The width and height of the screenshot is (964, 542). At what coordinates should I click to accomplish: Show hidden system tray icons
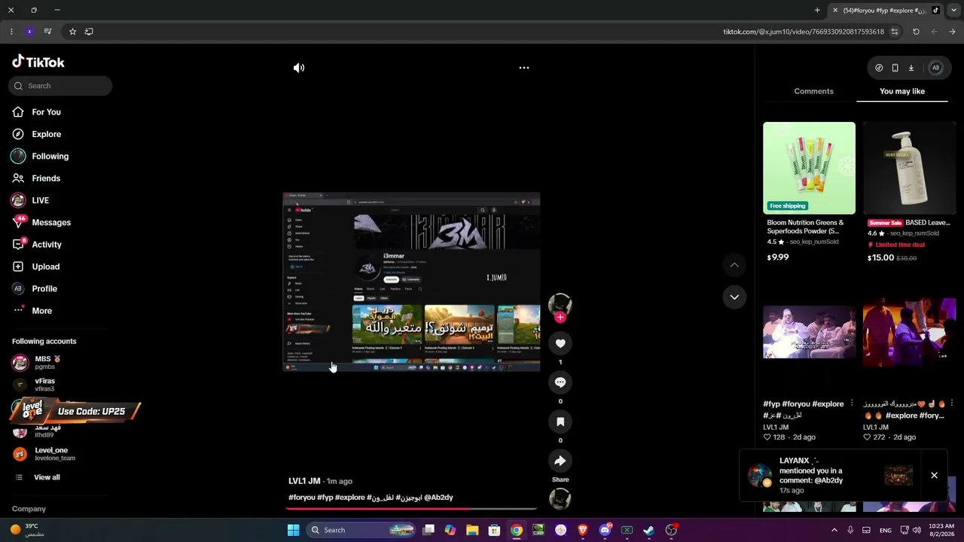pos(834,530)
